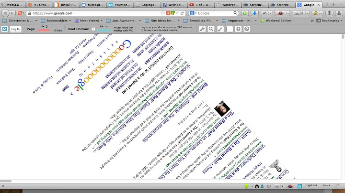Image resolution: width=345 pixels, height=193 pixels.
Task: Close the bottom add-on bar with X
Action: (3, 186)
